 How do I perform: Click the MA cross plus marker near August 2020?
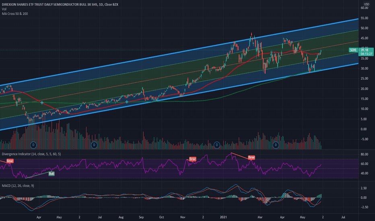(x=127, y=102)
